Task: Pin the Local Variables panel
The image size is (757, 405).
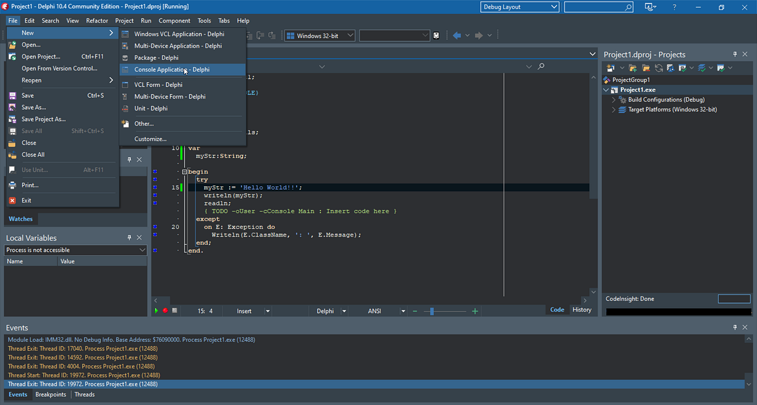Action: pyautogui.click(x=129, y=237)
